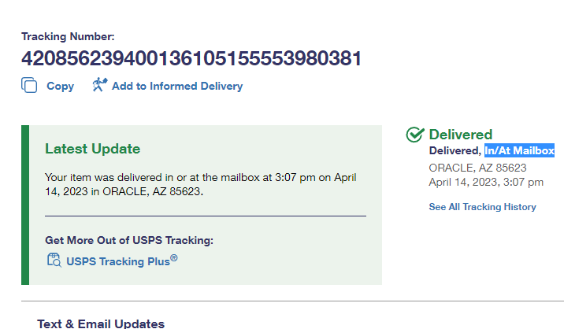Screen dimensions: 564x329
Task: Click the April 14, 2023, 3:07 pm timestamp
Action: 486,182
